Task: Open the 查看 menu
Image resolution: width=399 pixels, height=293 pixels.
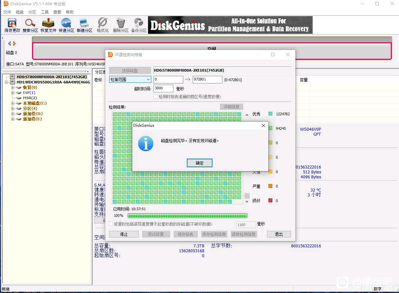Action: (x=57, y=12)
